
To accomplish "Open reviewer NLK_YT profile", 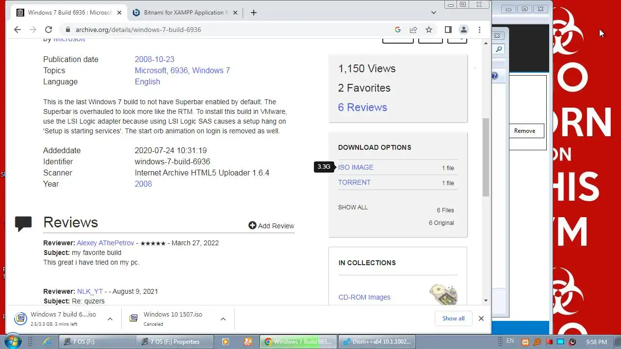I will pyautogui.click(x=90, y=291).
